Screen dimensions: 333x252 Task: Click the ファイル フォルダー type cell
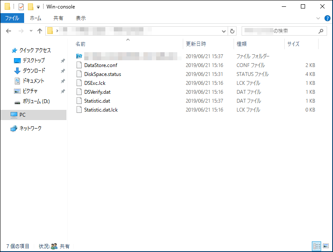click(253, 56)
